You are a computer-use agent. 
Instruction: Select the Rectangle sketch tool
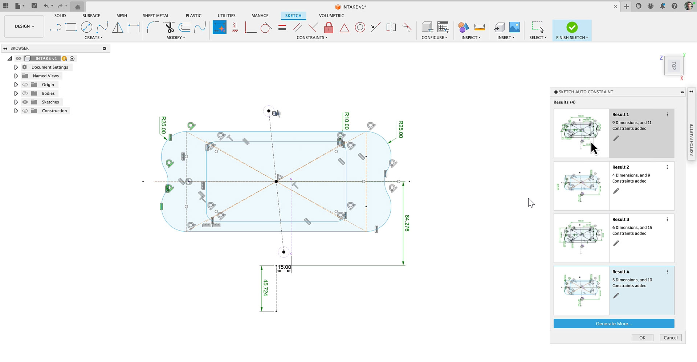point(71,27)
